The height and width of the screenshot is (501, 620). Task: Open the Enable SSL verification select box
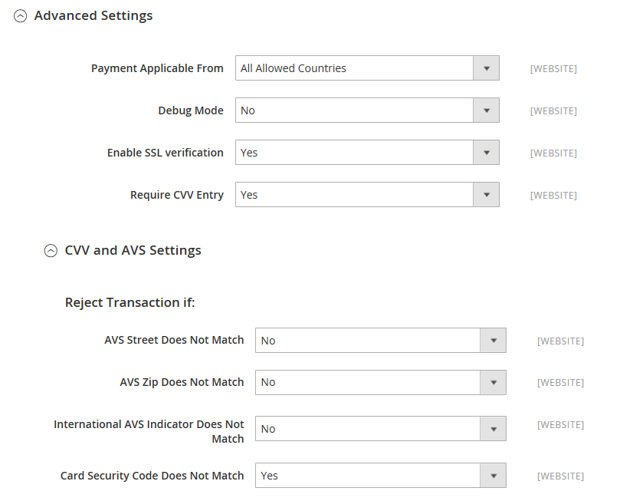(367, 153)
